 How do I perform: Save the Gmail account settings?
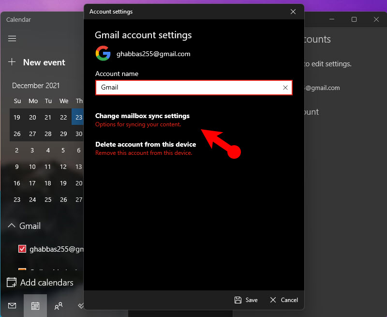coord(246,300)
